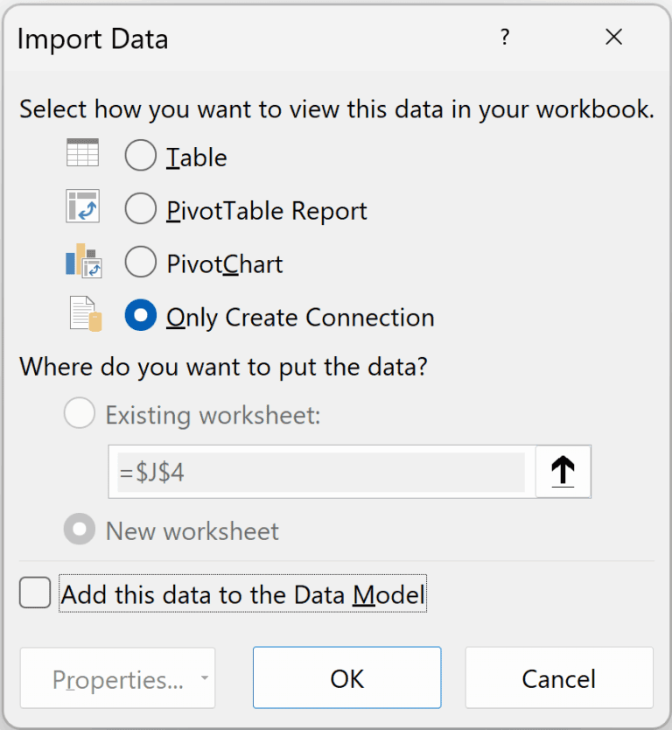Select Only Create Connection

click(140, 317)
